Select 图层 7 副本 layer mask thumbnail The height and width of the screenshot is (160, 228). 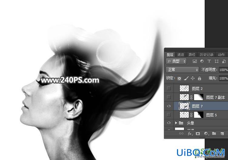tap(199, 97)
